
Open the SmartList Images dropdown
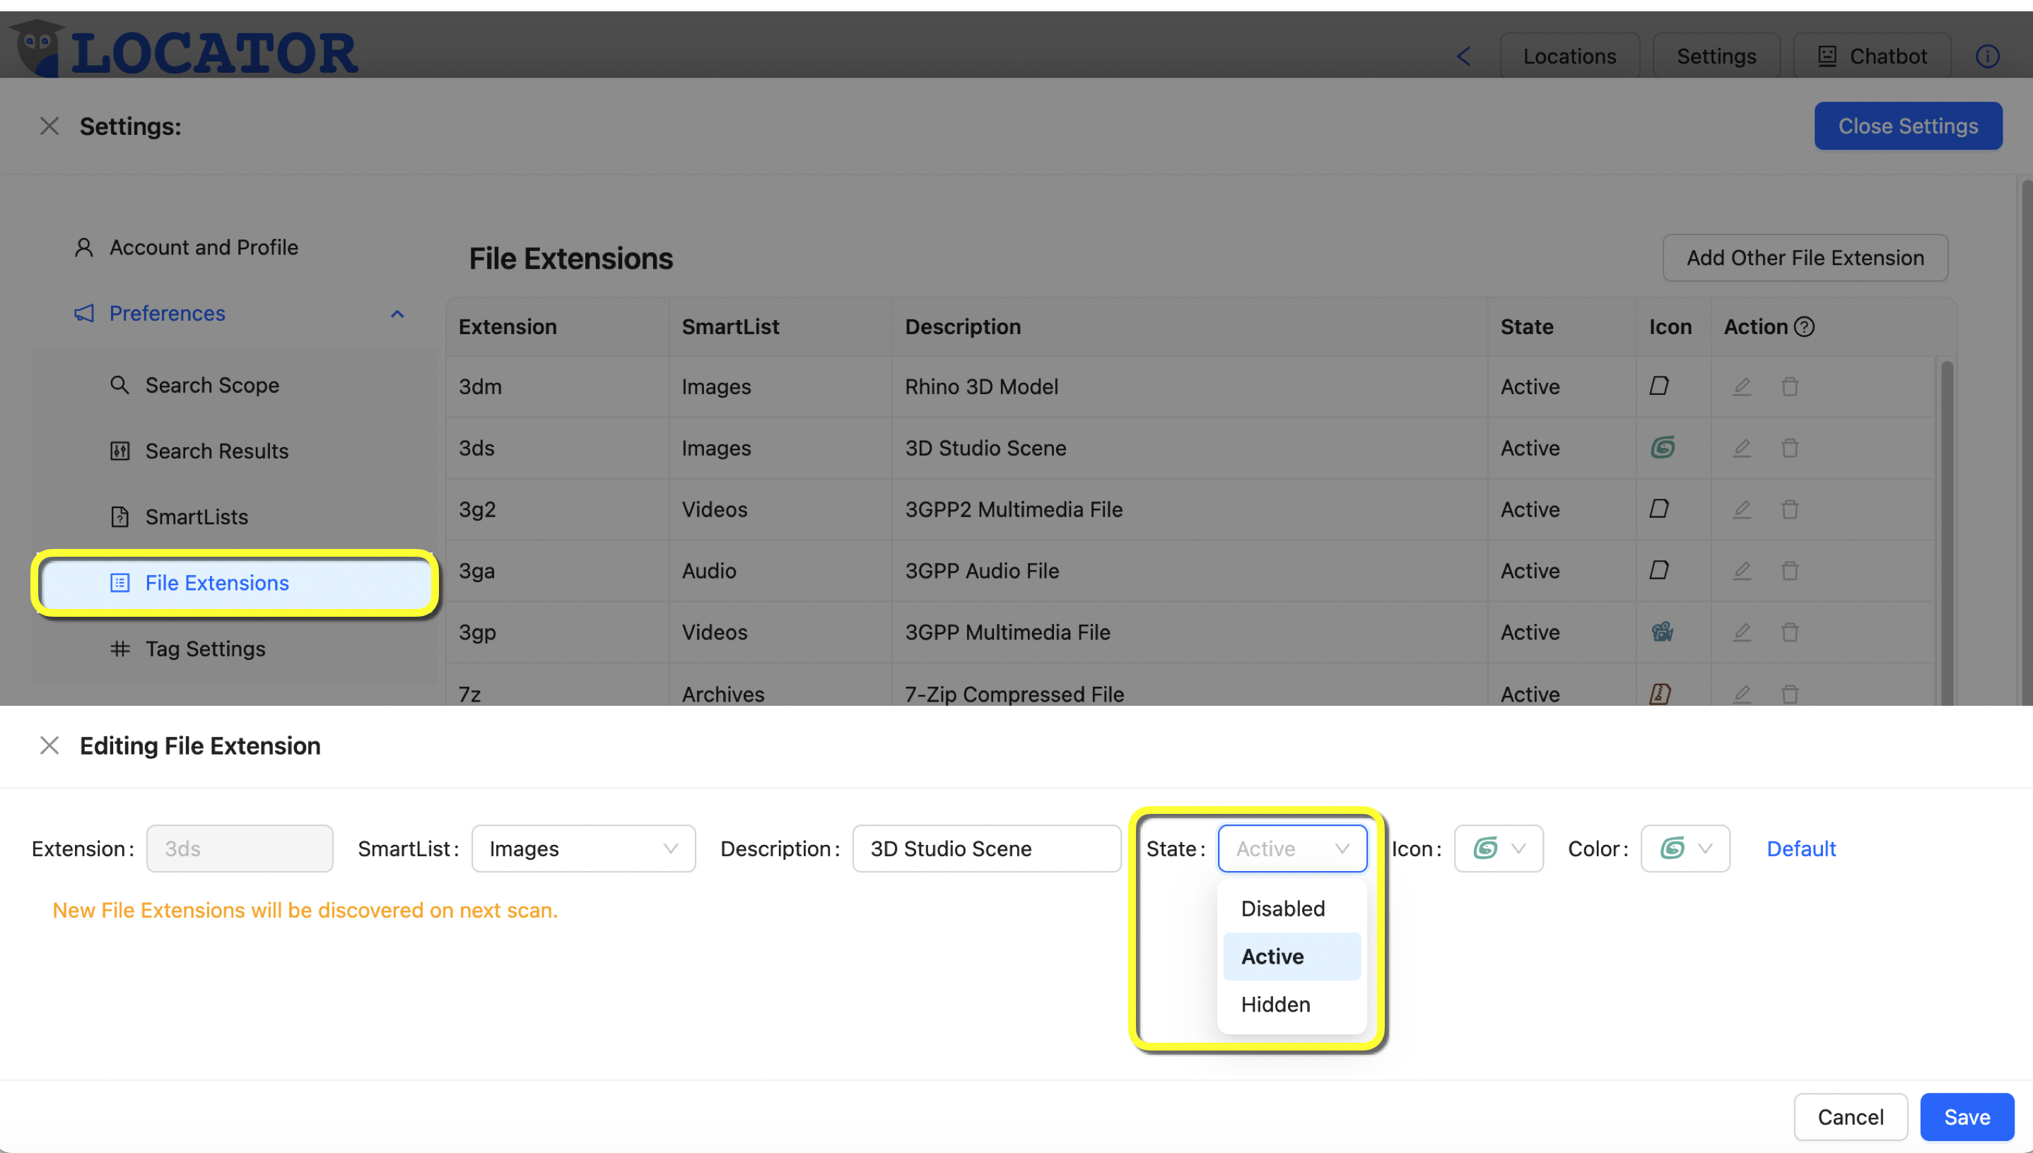(583, 848)
